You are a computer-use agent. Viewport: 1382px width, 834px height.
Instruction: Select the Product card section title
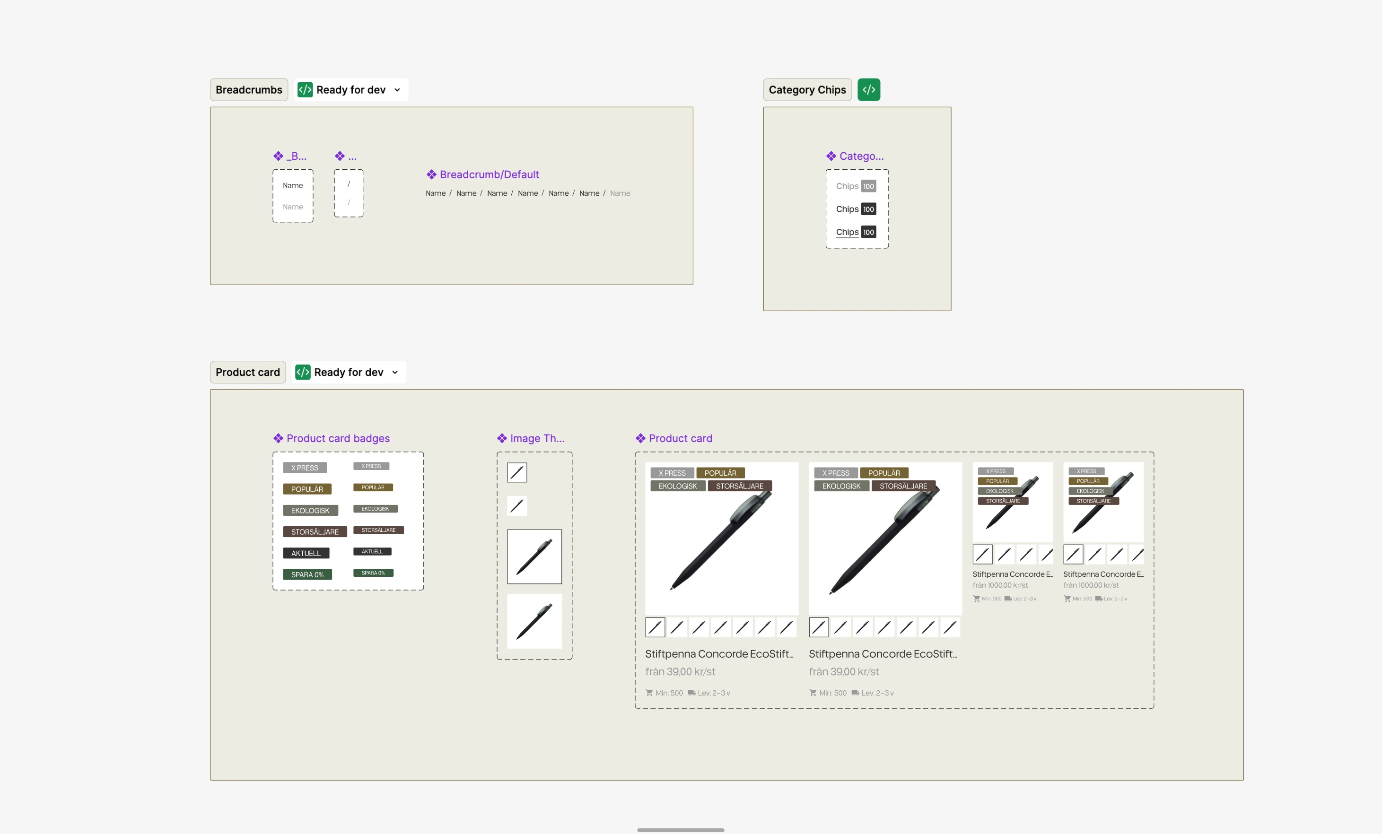tap(247, 372)
